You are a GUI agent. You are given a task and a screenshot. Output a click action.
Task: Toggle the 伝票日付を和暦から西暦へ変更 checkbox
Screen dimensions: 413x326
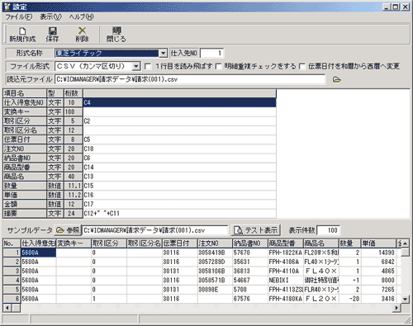point(302,67)
